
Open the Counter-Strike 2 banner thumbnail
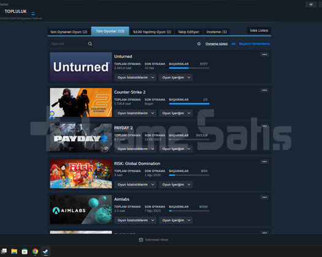pos(81,102)
